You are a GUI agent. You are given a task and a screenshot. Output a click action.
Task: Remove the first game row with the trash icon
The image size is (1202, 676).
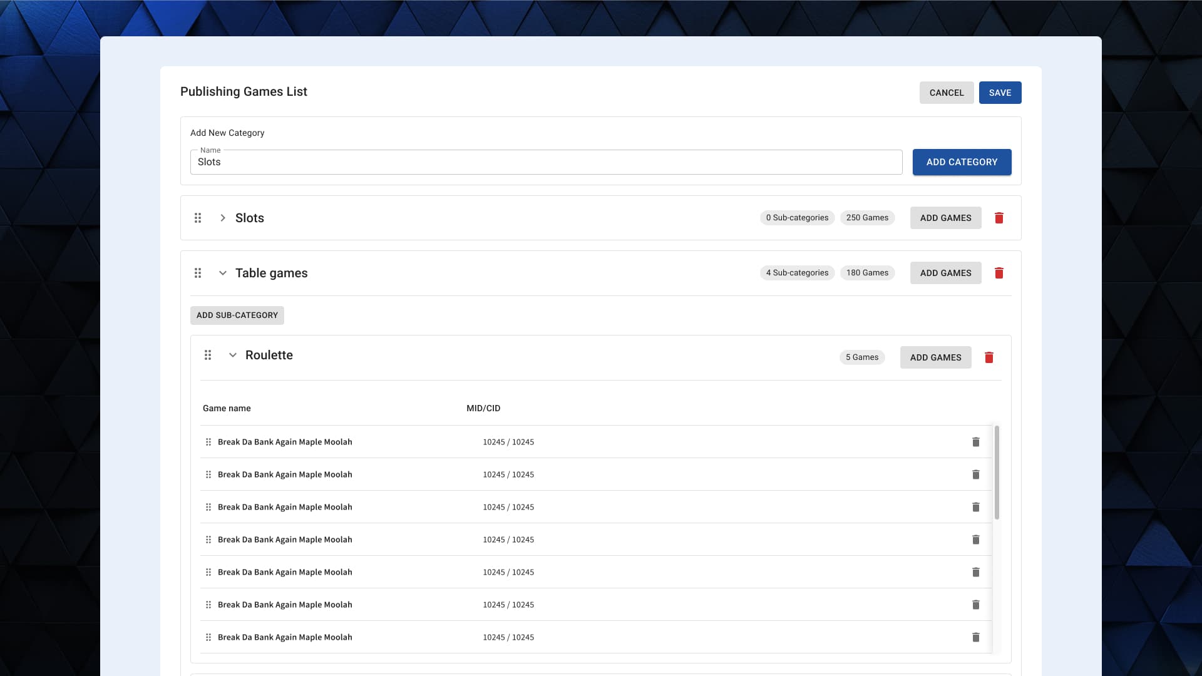pos(975,442)
